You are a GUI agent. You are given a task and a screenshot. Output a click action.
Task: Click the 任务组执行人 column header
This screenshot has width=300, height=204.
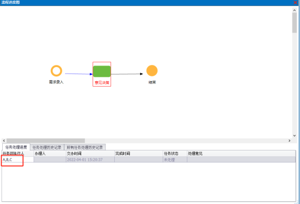point(18,154)
